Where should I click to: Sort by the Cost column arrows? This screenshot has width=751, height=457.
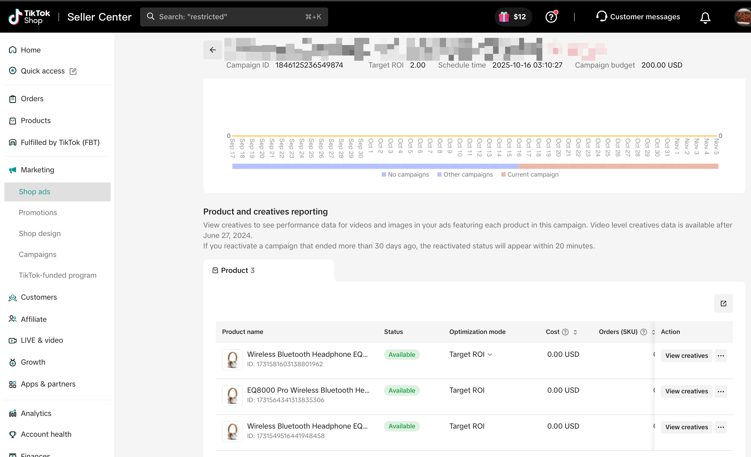575,332
